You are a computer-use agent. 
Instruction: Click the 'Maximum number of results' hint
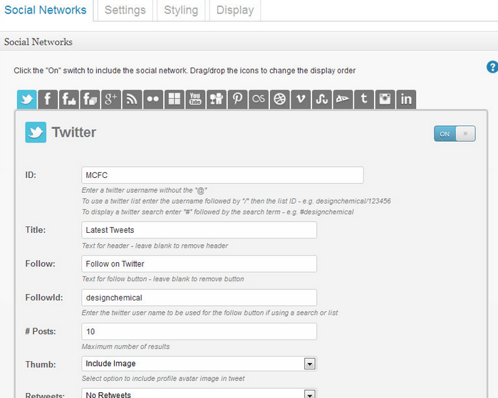(x=126, y=347)
